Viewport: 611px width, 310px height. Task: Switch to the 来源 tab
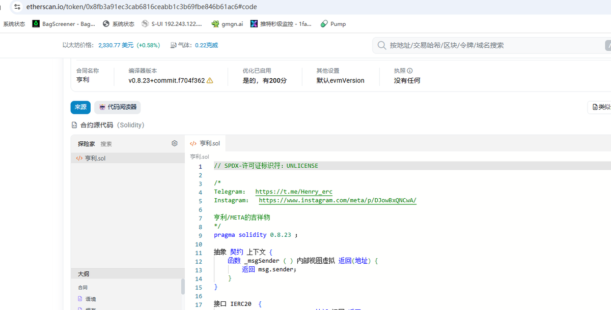[80, 107]
